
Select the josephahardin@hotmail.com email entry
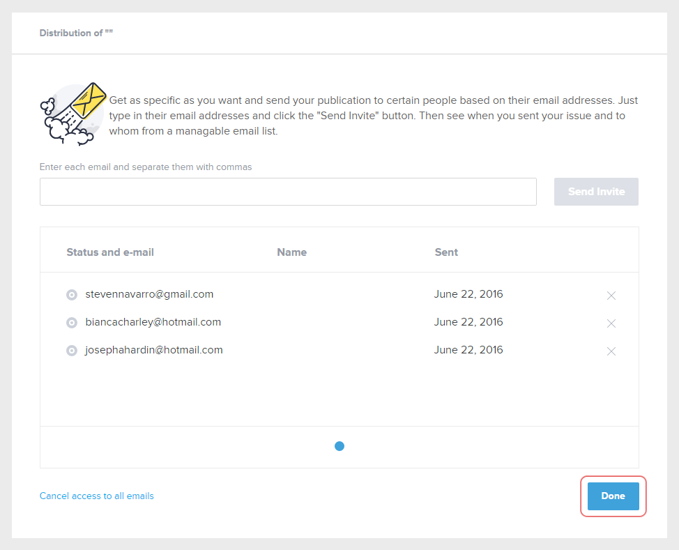tap(154, 350)
